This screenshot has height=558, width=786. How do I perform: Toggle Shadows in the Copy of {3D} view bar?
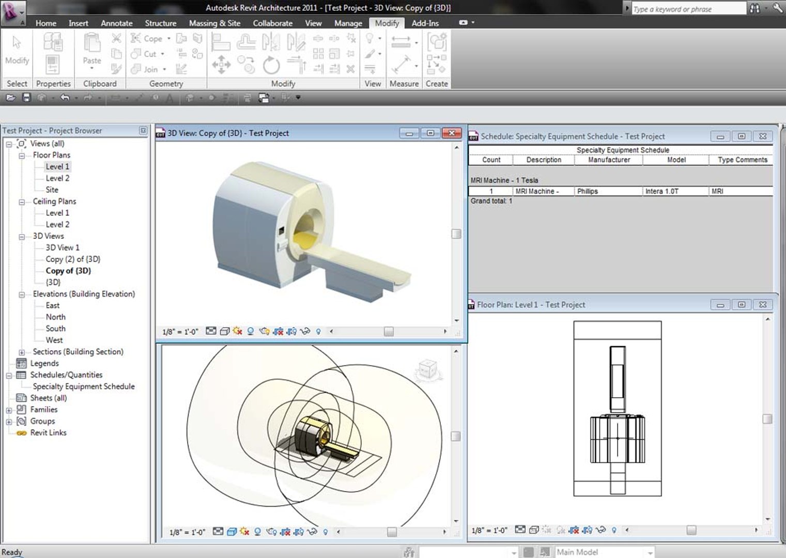[251, 331]
